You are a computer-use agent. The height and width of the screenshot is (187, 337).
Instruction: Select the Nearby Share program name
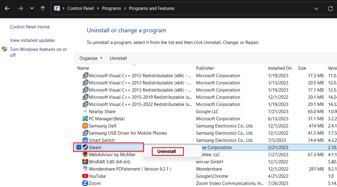click(102, 112)
